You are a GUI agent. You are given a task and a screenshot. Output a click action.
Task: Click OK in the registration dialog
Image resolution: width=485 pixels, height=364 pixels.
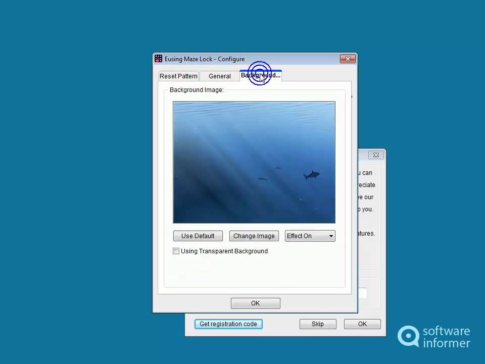tap(362, 324)
